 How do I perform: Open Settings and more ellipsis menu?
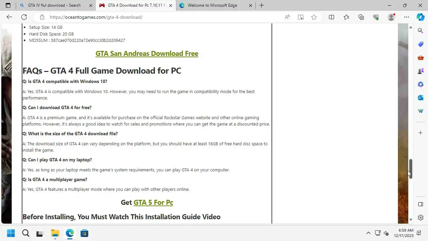[406, 17]
